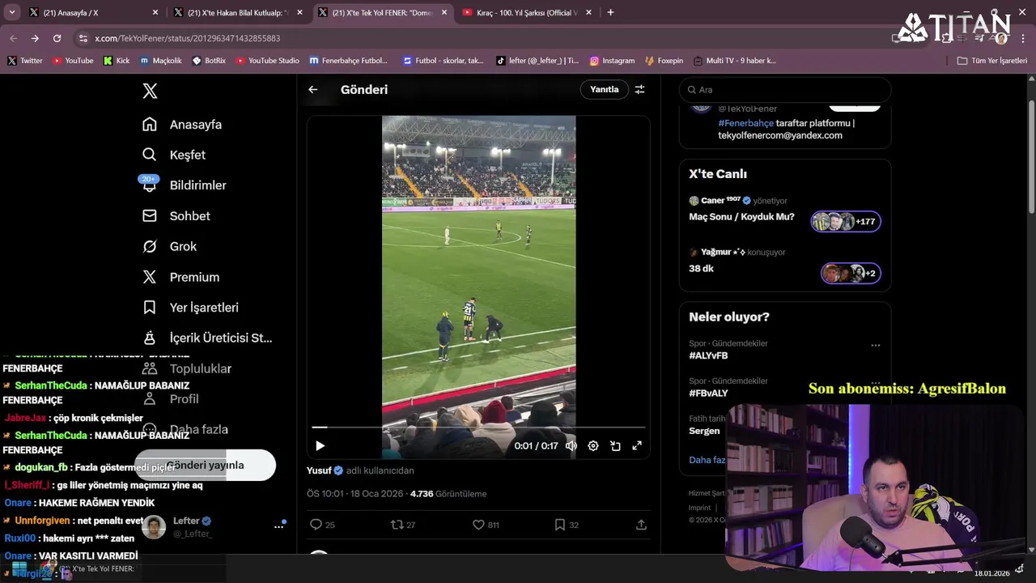
Task: Go forward in browser history
Action: click(x=35, y=38)
